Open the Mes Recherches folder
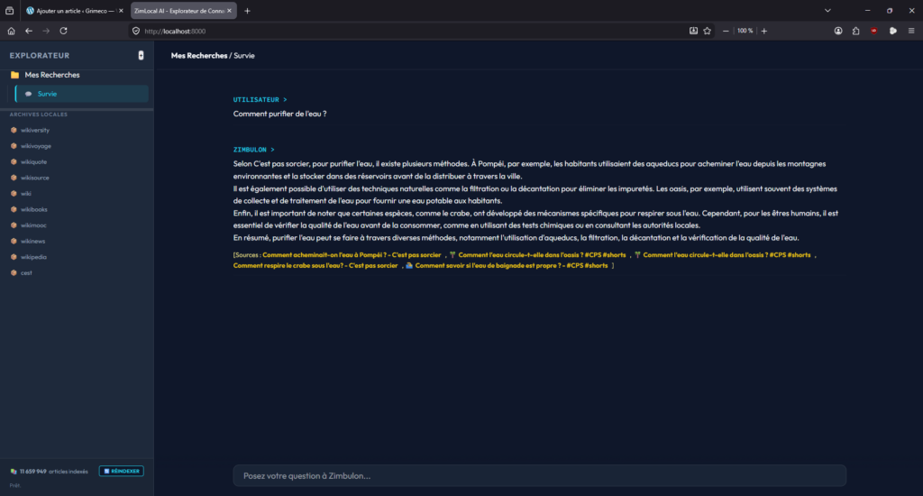The image size is (923, 496). click(x=51, y=75)
